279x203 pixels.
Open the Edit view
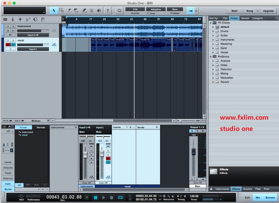click(247, 197)
